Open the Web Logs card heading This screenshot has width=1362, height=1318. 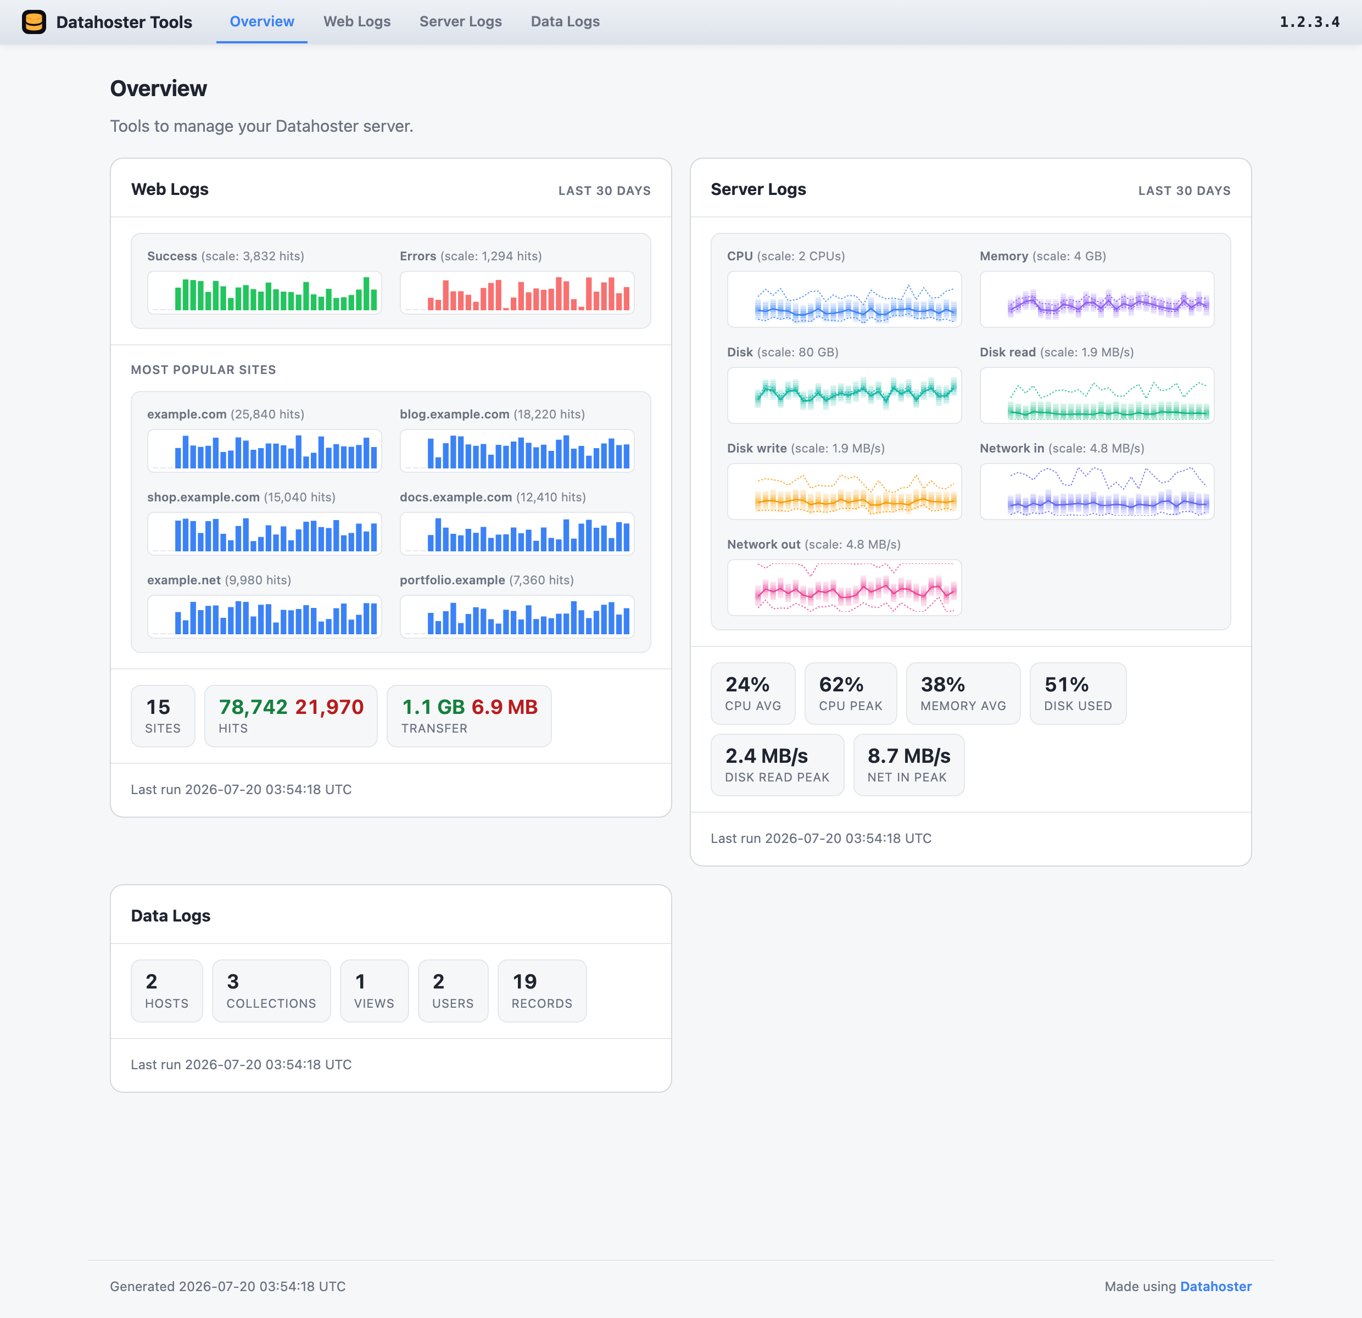[x=170, y=189]
